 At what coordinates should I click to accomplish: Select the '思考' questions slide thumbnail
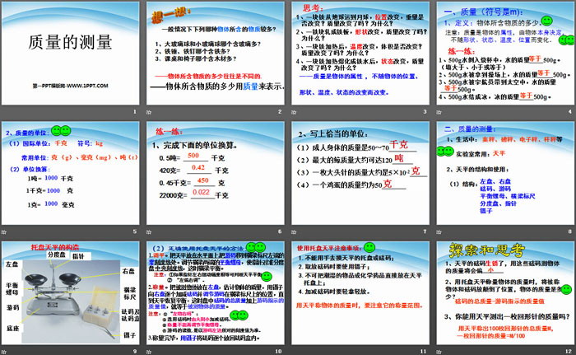pos(360,54)
